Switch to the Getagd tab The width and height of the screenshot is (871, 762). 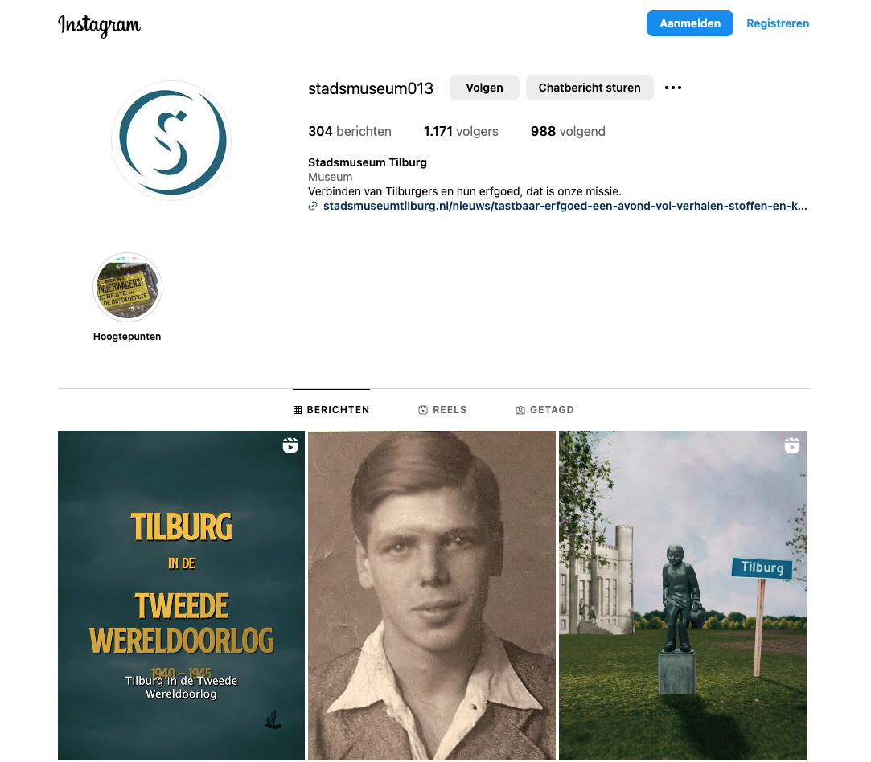point(544,410)
